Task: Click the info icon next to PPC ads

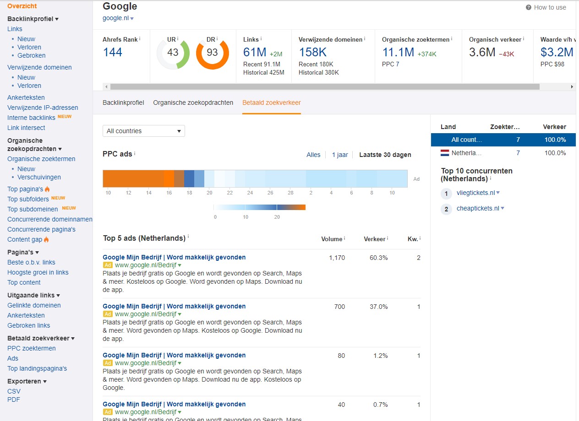Action: click(135, 154)
